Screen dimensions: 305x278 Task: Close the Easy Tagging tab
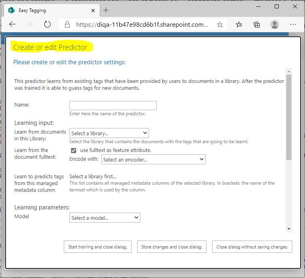[x=93, y=10]
